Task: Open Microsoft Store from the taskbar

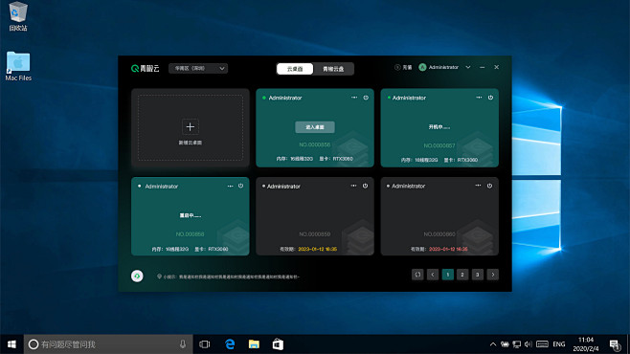Action: [x=278, y=344]
